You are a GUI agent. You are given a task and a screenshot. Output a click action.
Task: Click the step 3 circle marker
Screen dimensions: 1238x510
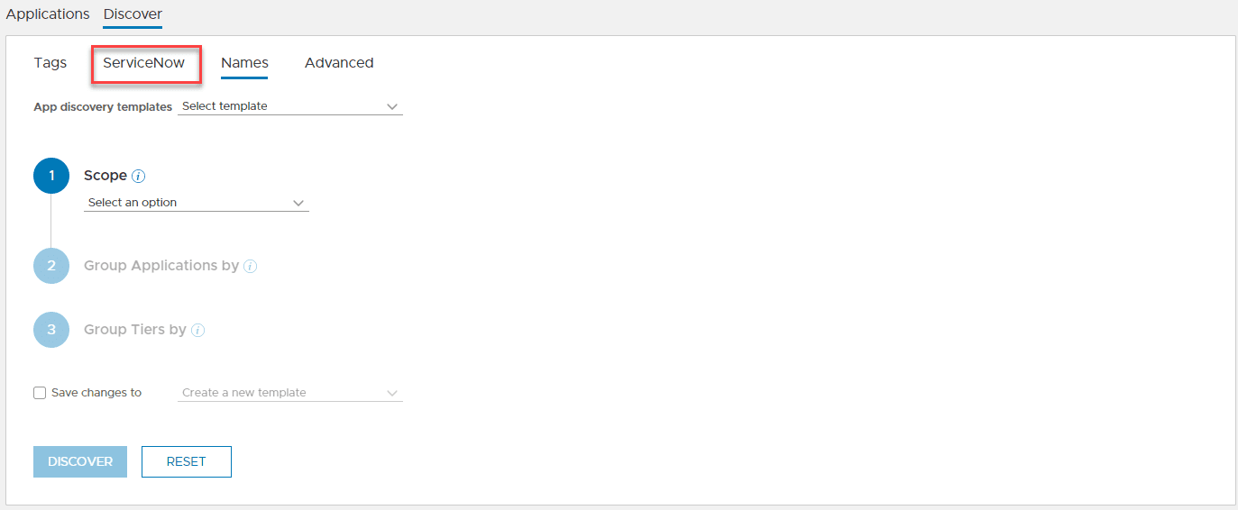(51, 330)
